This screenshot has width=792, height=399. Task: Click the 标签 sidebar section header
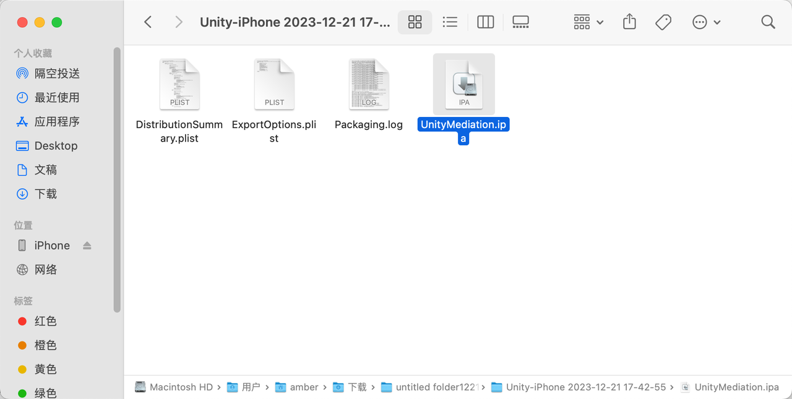click(x=23, y=301)
